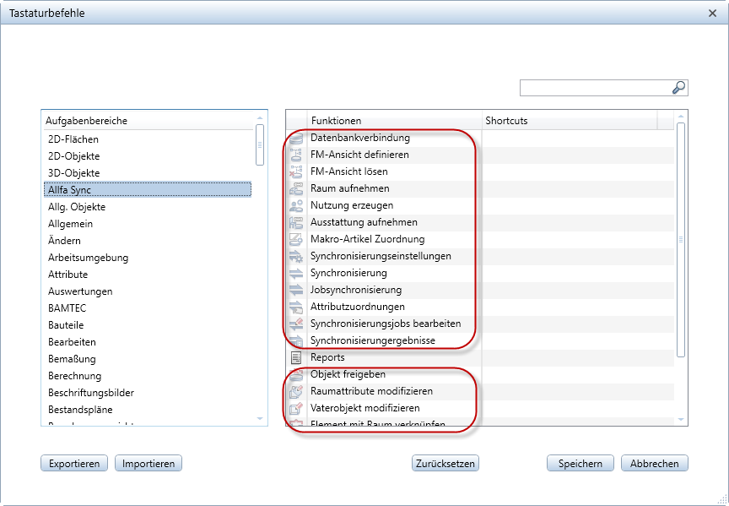This screenshot has height=506, width=729.
Task: Click the Datenbankverbindung function icon
Action: (296, 139)
